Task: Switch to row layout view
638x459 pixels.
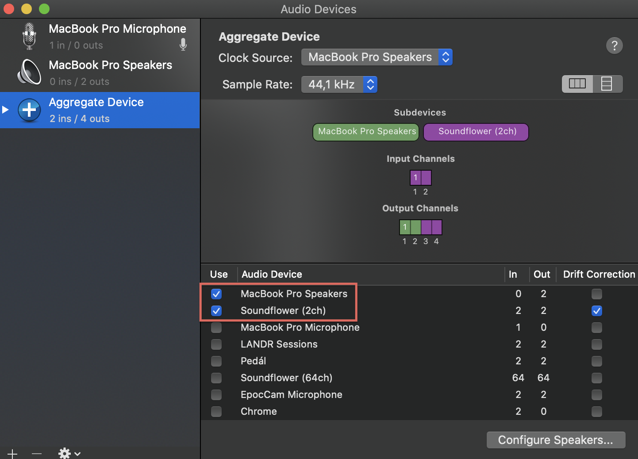Action: (x=607, y=84)
